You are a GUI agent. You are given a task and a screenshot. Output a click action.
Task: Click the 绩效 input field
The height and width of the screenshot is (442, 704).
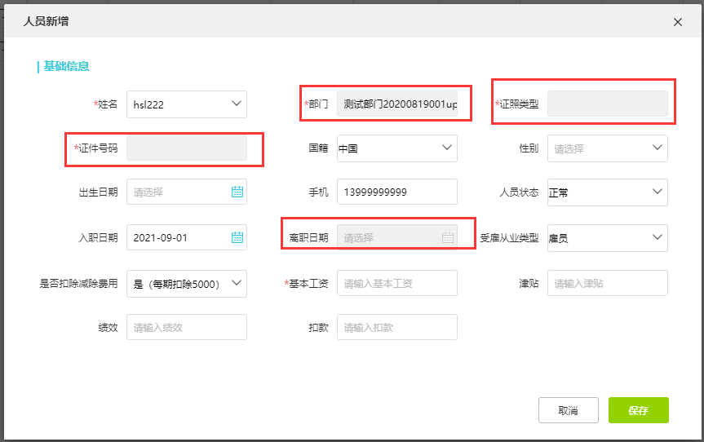(x=186, y=327)
